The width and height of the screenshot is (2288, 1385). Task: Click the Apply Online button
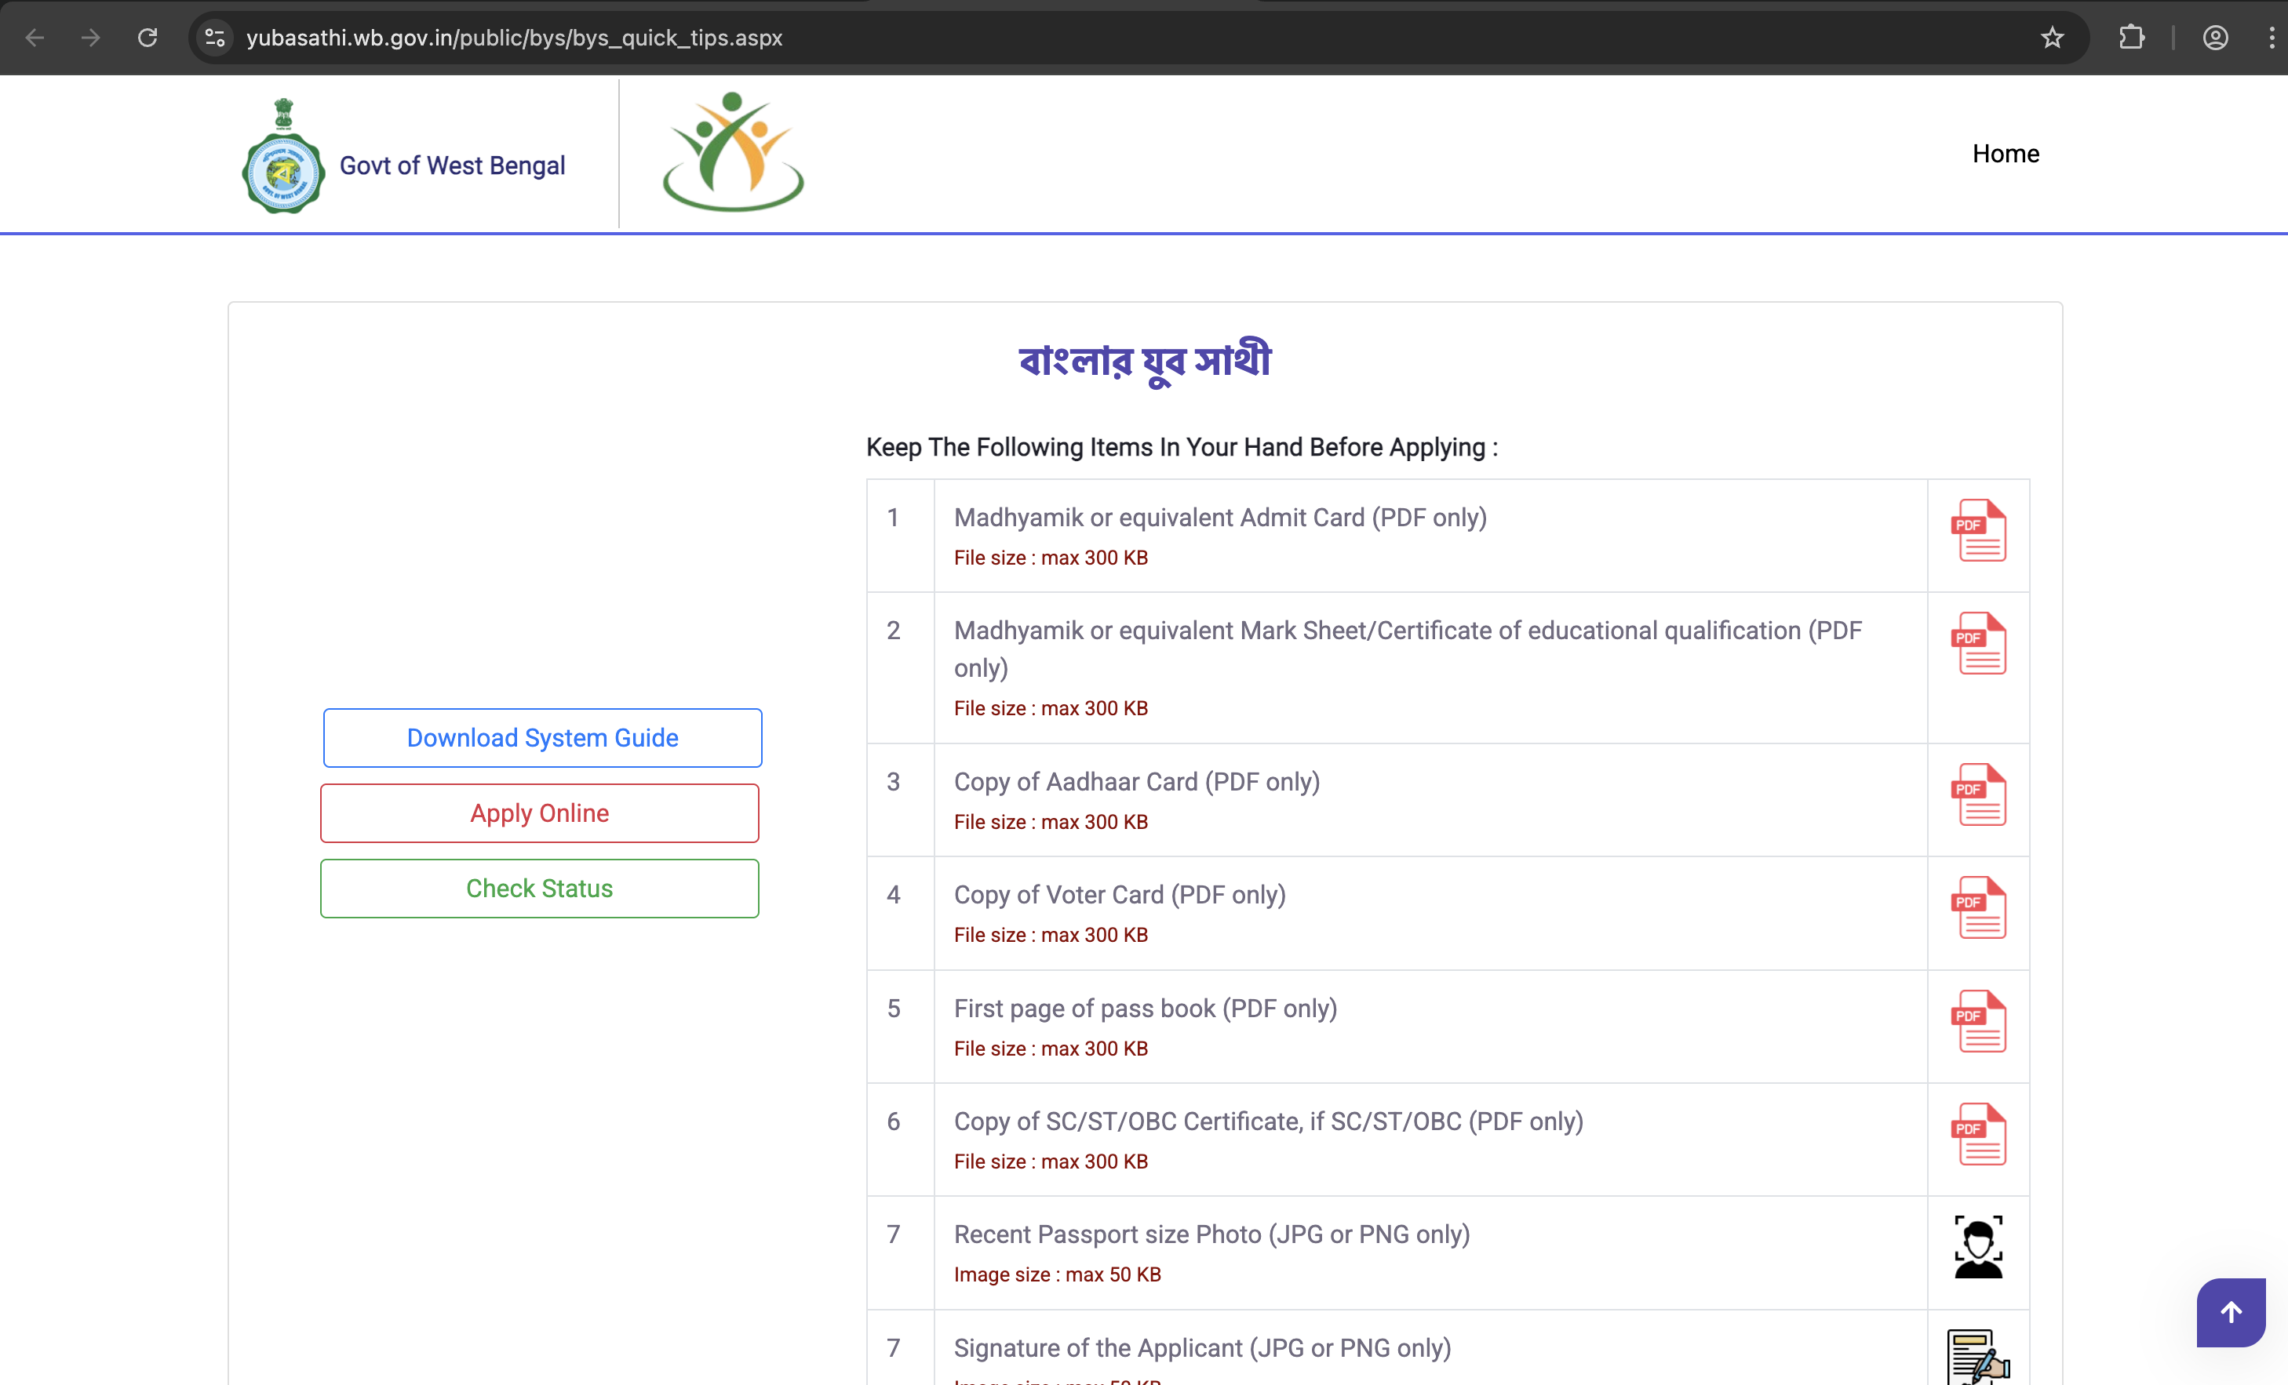pyautogui.click(x=540, y=813)
